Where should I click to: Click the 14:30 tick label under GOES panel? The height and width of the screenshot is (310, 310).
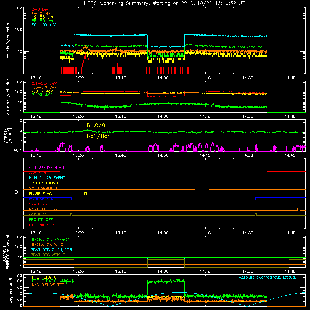click(x=248, y=155)
